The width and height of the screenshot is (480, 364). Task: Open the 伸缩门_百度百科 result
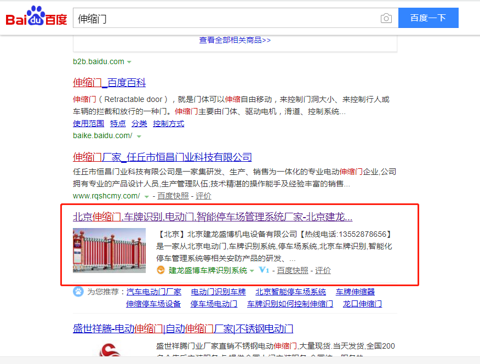[110, 83]
